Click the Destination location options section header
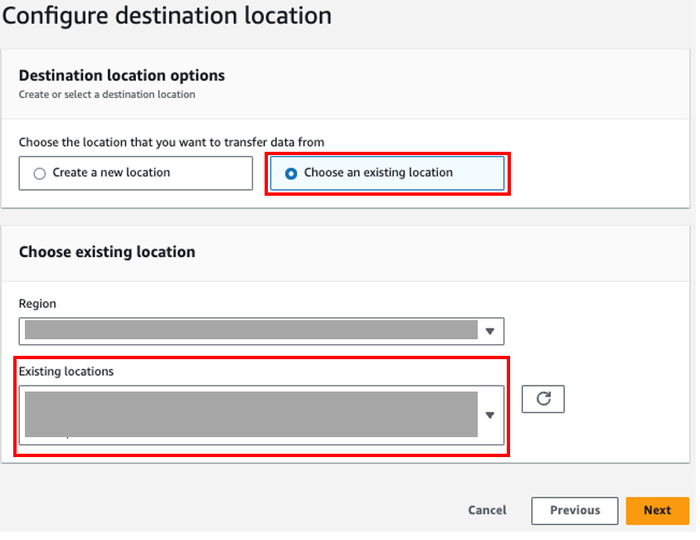The width and height of the screenshot is (700, 540). coord(122,75)
